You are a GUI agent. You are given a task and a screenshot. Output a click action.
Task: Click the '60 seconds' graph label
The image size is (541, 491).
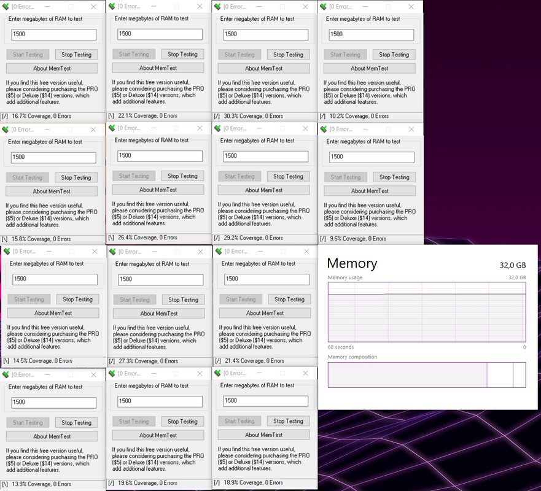341,347
